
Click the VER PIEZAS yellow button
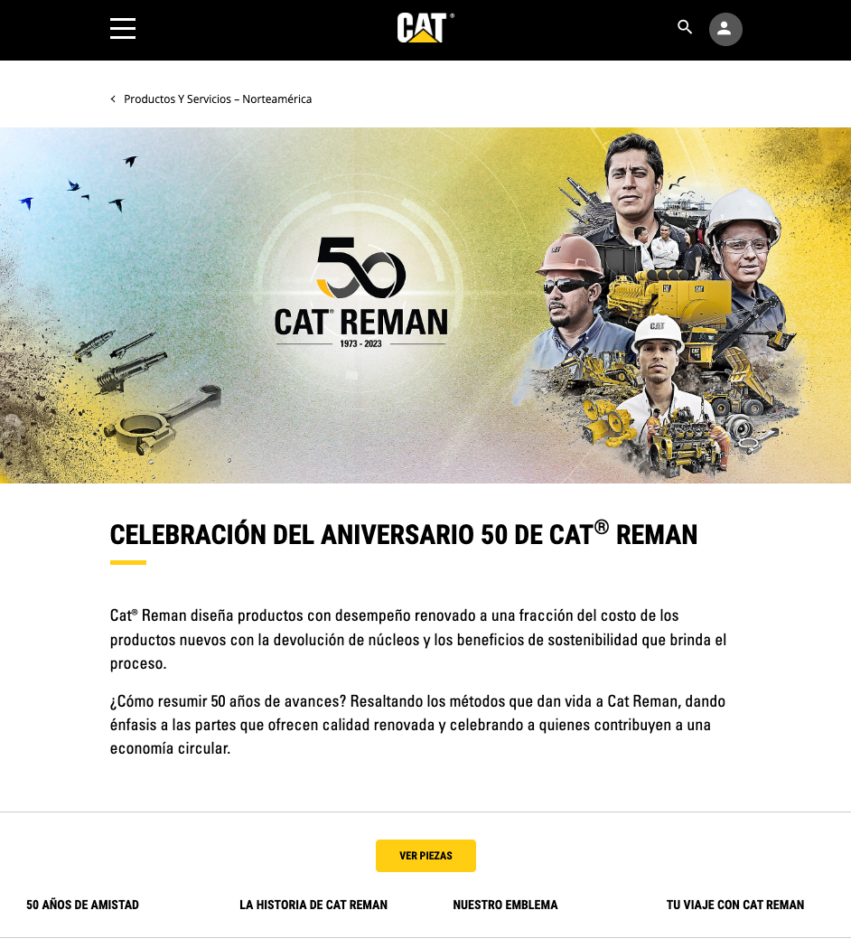click(x=425, y=856)
